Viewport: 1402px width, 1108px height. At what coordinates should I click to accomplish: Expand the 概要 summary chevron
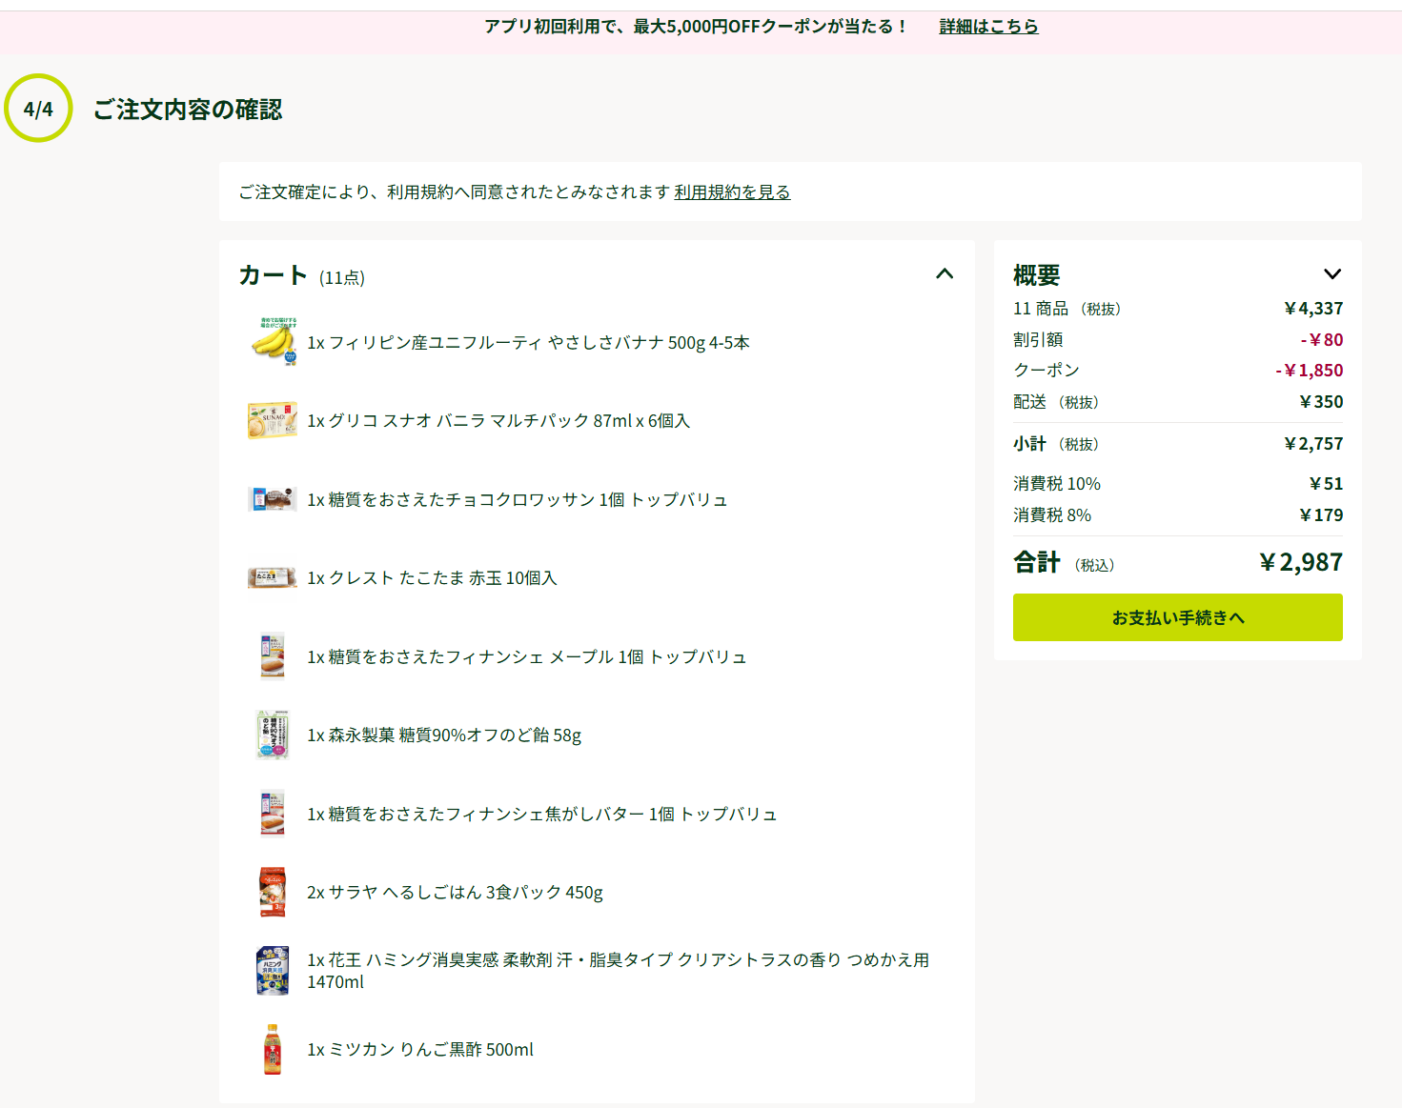click(x=1331, y=274)
